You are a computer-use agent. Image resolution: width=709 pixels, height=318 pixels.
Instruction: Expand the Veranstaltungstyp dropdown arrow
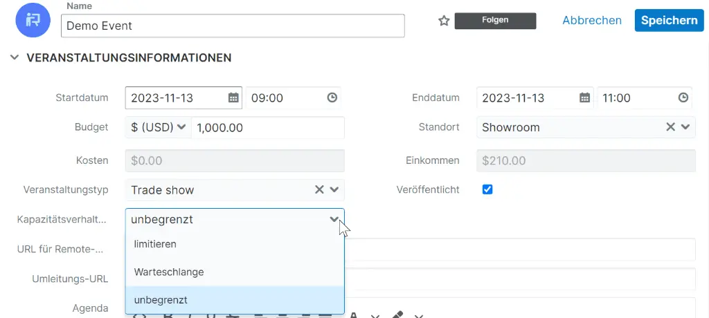334,189
